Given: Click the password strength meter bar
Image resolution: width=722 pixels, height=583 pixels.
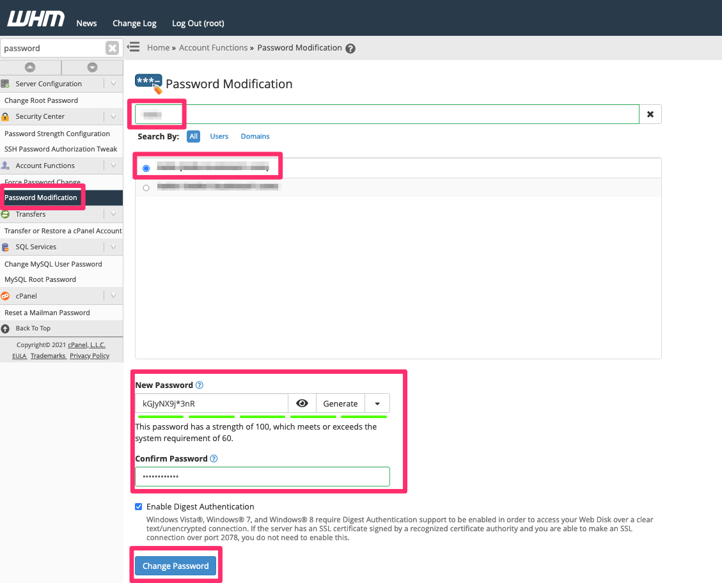Looking at the screenshot, I should point(262,416).
